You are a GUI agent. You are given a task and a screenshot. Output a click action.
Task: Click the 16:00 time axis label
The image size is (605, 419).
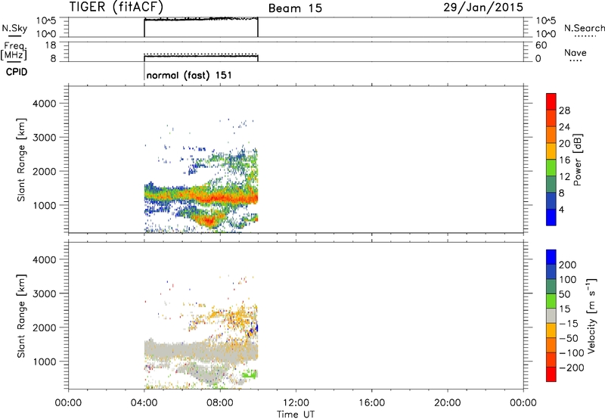(371, 403)
